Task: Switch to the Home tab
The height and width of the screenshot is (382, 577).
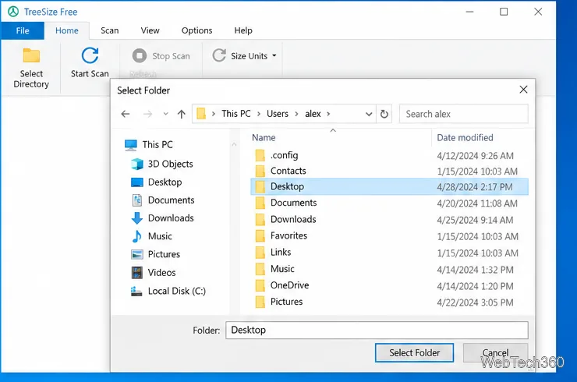Action: [66, 30]
